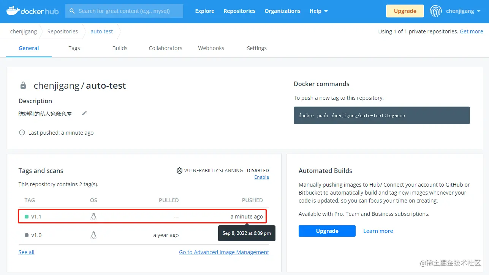
Task: Click the green status dot beside v1.1
Action: pos(27,217)
